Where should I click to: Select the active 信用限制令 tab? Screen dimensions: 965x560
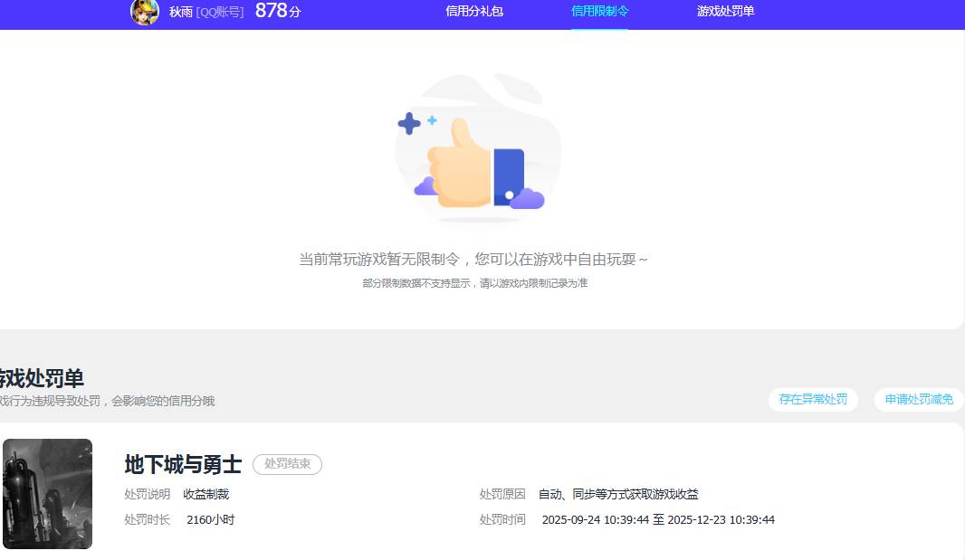(600, 13)
